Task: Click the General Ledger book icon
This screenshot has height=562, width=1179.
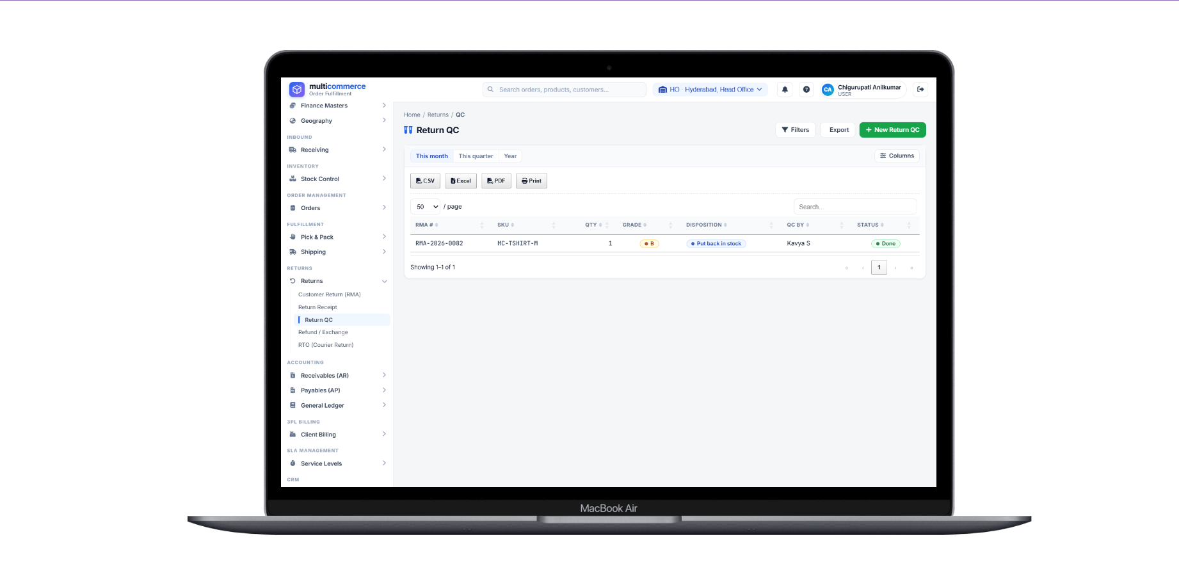Action: [x=293, y=405]
